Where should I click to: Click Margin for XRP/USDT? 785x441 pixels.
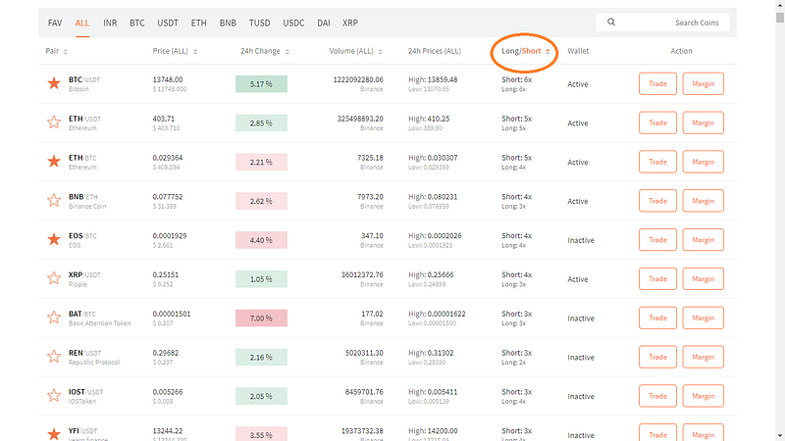click(703, 278)
